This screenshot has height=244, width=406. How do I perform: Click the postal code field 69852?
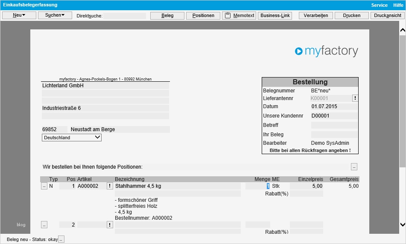54,129
